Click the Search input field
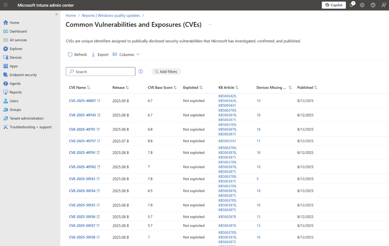The width and height of the screenshot is (389, 246). point(100,71)
